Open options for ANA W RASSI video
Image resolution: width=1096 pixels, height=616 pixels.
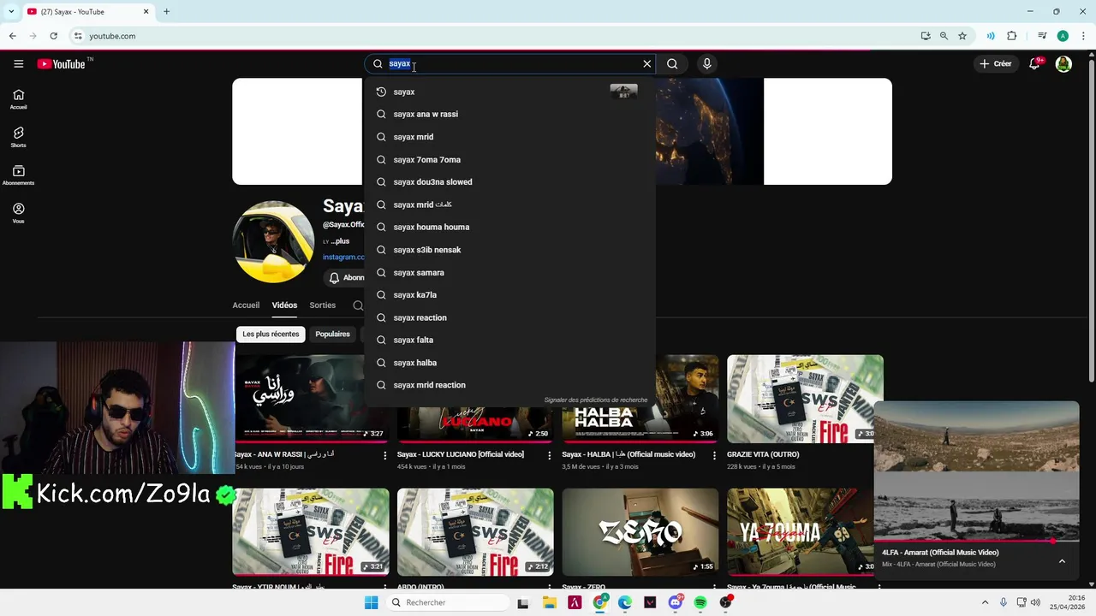click(x=384, y=455)
